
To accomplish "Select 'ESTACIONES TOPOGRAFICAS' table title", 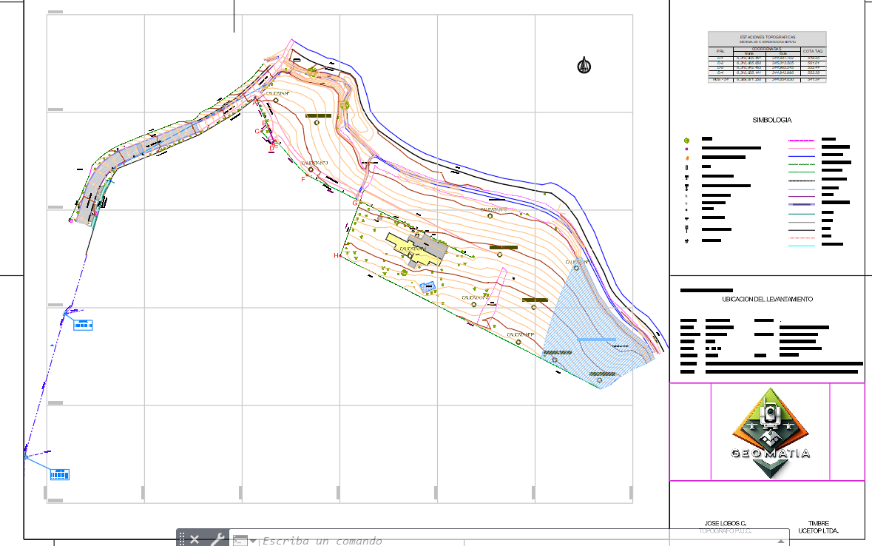I will [x=768, y=37].
